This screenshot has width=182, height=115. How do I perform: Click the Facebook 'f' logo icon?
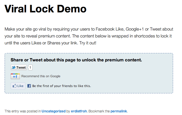[29, 86]
